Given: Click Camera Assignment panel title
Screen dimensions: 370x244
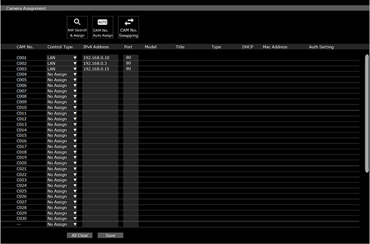Looking at the screenshot, I should coord(26,8).
